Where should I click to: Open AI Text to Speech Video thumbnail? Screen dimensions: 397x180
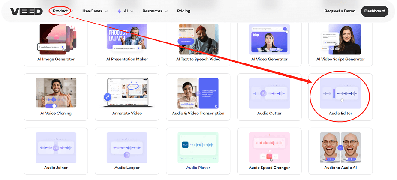tap(198, 39)
